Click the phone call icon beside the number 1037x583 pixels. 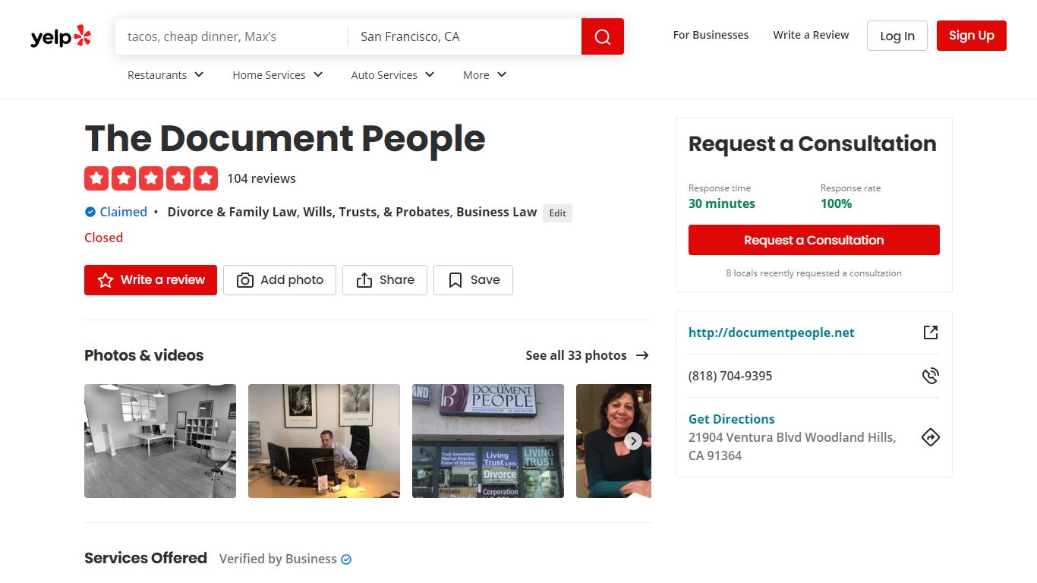coord(931,376)
